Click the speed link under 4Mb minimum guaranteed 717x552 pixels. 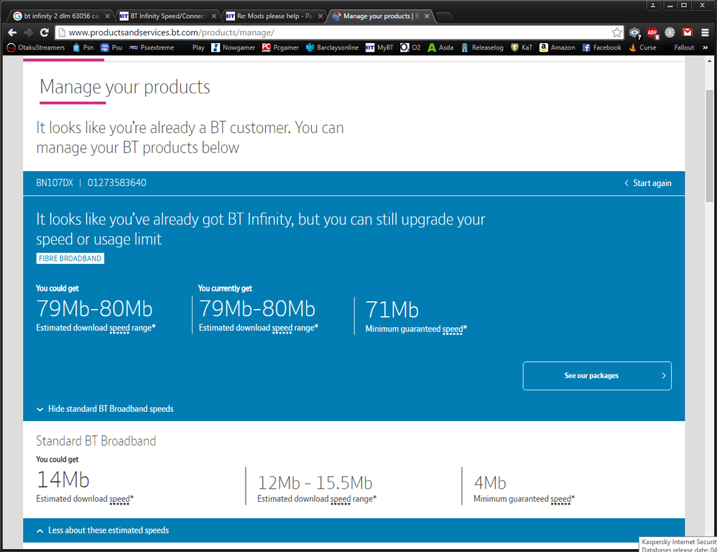(560, 499)
